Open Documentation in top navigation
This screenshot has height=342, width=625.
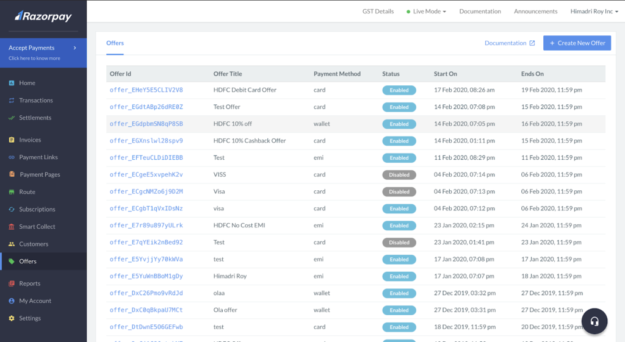480,12
